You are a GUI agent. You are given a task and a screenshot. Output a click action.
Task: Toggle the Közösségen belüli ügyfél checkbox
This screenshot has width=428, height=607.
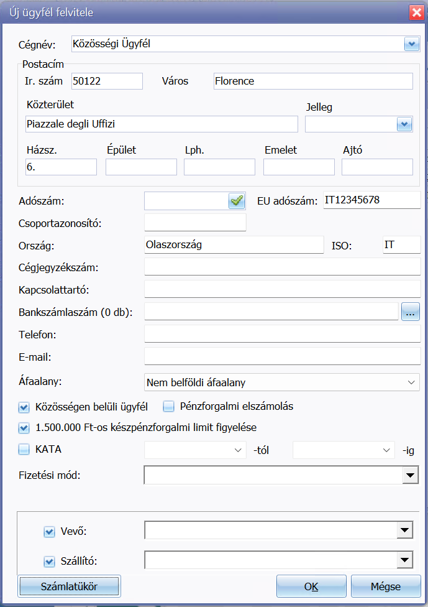[24, 407]
